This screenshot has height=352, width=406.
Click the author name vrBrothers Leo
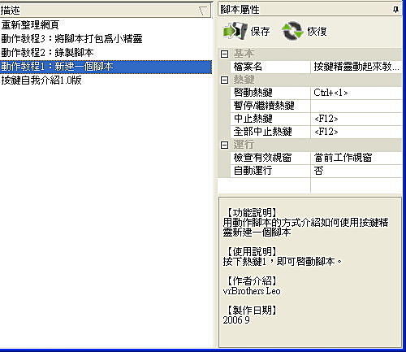252,291
